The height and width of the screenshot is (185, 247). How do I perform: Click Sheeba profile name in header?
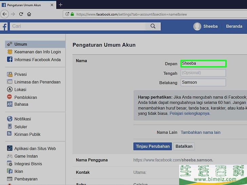(210, 26)
